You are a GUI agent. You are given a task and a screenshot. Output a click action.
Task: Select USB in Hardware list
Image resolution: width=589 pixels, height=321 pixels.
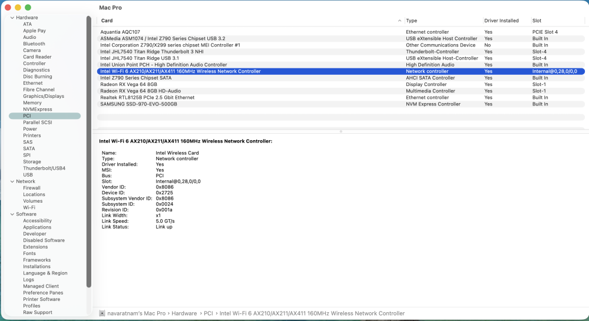click(x=28, y=175)
